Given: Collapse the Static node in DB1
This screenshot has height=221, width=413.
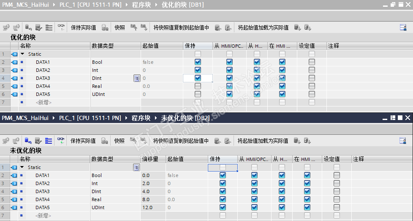Looking at the screenshot, I should tap(23, 54).
